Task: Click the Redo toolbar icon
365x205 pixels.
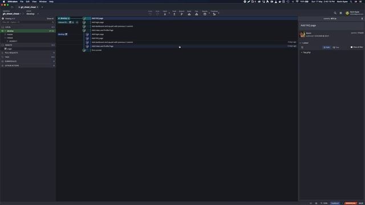Action: pos(157,14)
